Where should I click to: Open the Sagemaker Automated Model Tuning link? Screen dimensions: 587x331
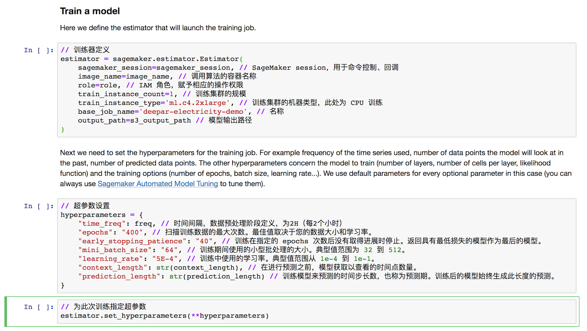pyautogui.click(x=158, y=184)
